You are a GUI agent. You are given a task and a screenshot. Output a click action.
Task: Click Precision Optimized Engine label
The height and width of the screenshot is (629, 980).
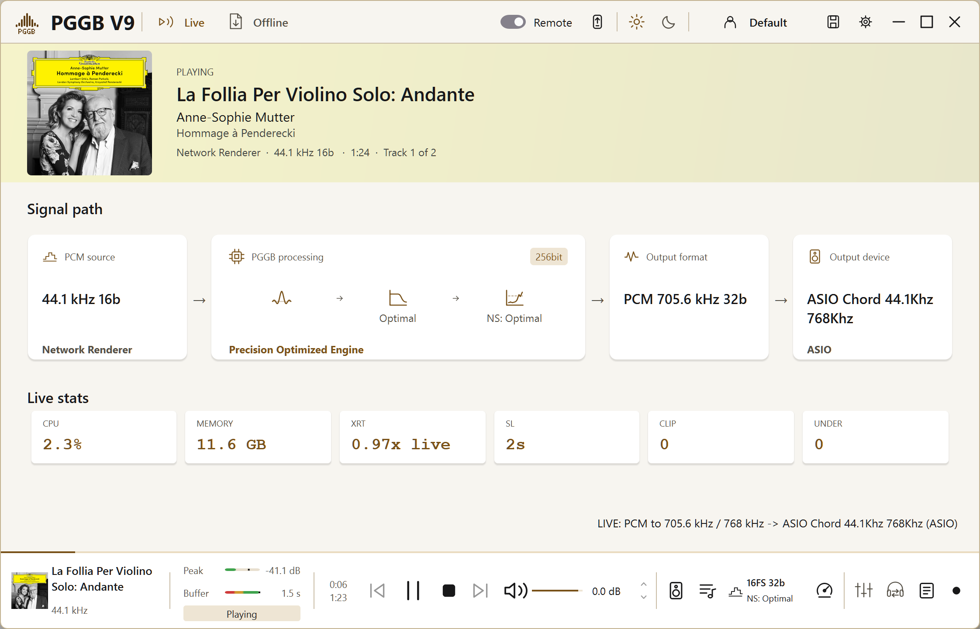[x=296, y=349]
